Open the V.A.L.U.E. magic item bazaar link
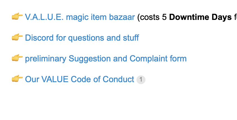 (x=80, y=17)
